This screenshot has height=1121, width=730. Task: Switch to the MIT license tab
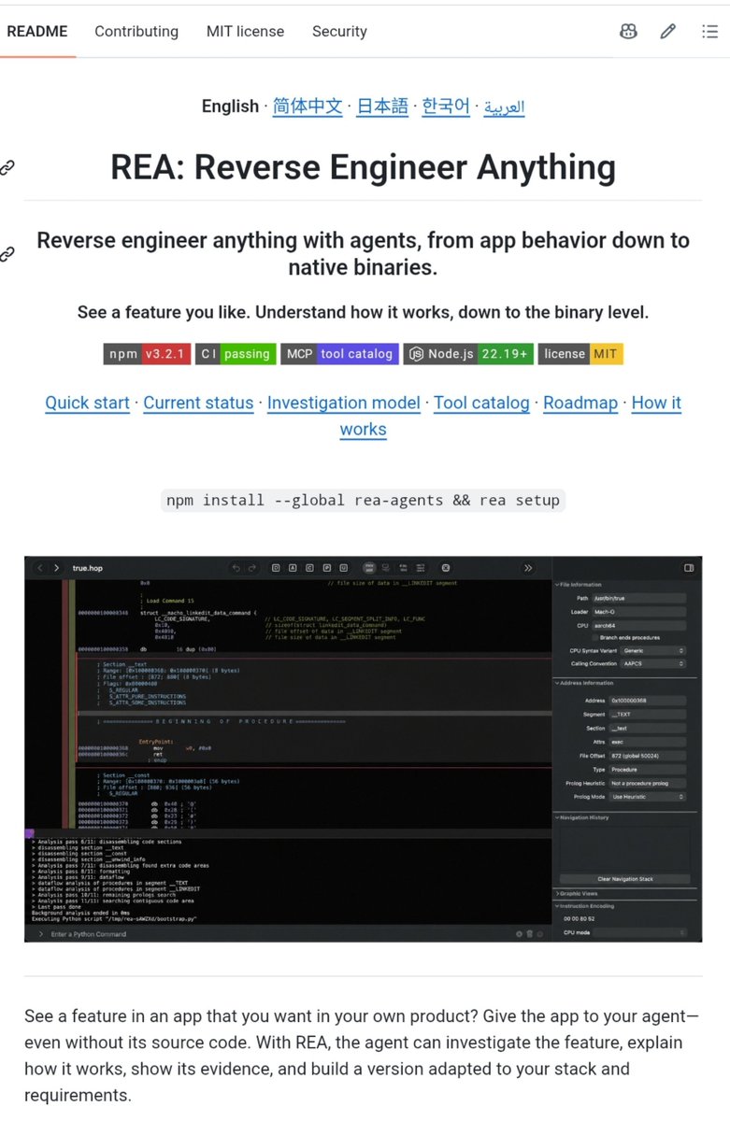[245, 31]
